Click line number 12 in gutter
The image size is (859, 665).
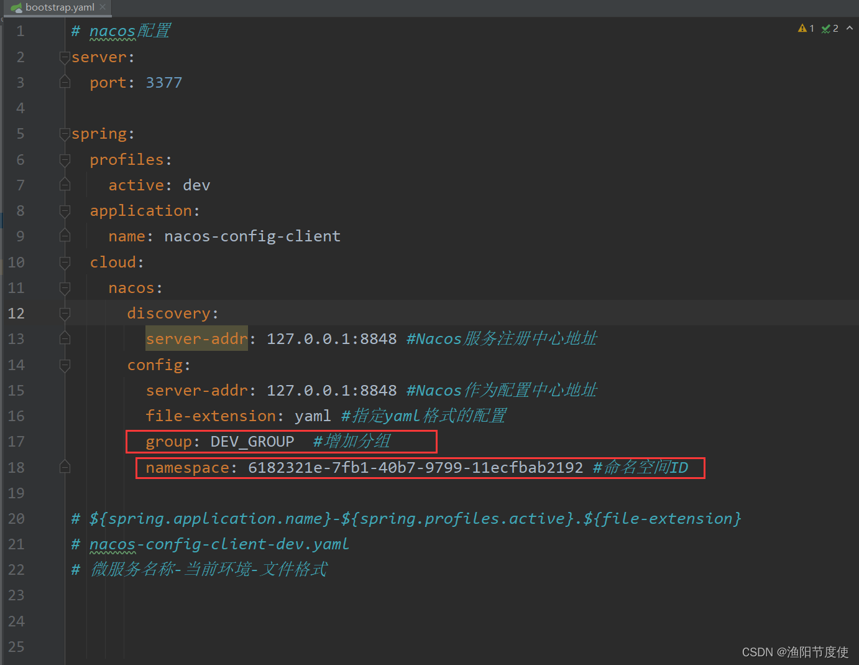coord(16,314)
